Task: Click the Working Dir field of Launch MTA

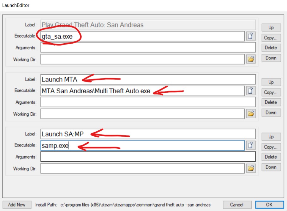Action: click(142, 114)
